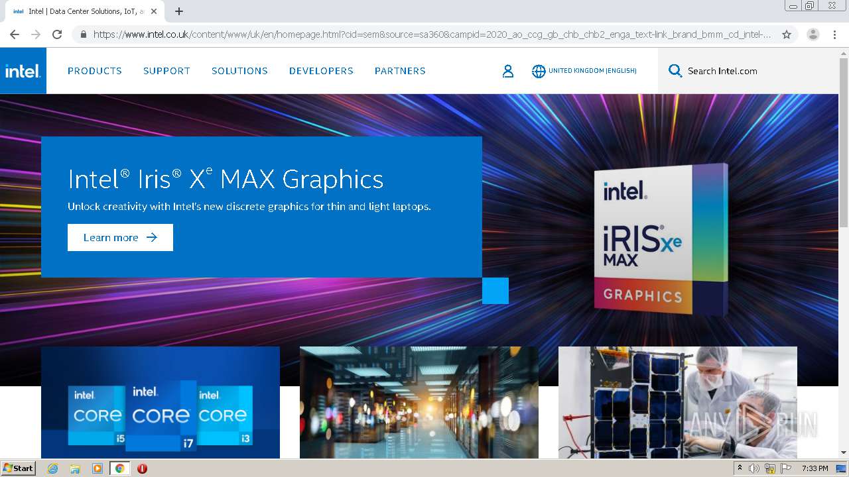Click network status tray icon
The height and width of the screenshot is (477, 849).
point(770,468)
